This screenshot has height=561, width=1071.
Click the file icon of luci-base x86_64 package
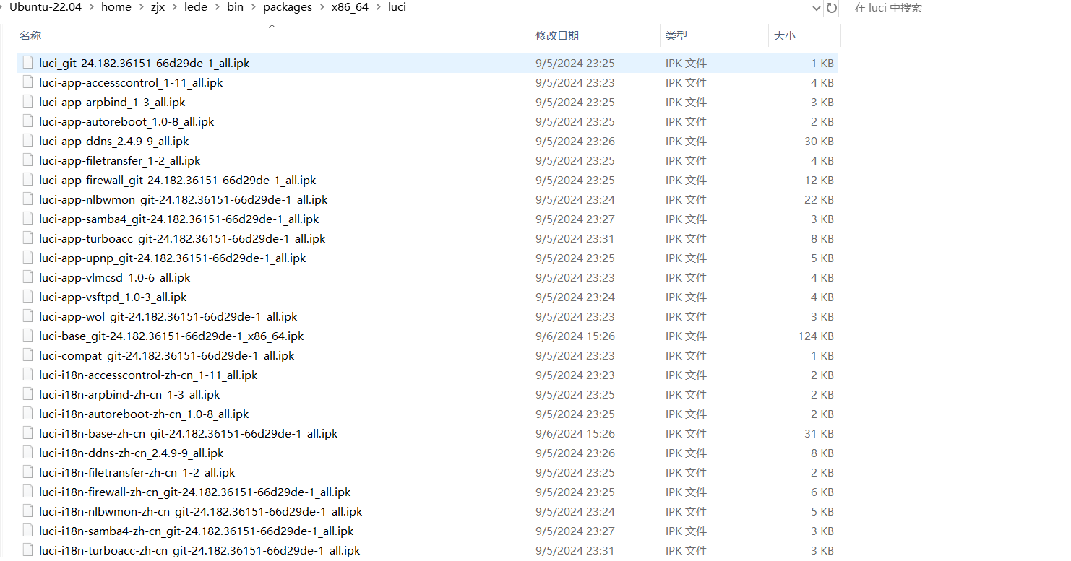(27, 336)
